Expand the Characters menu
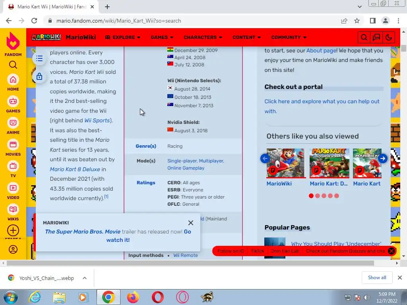Image resolution: width=407 pixels, height=305 pixels. point(203,37)
